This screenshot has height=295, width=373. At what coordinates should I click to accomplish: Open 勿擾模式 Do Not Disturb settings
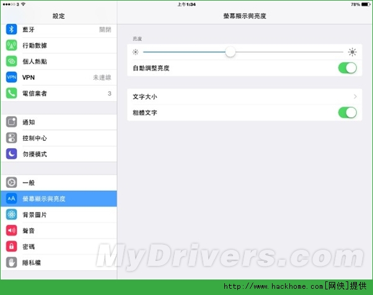59,154
